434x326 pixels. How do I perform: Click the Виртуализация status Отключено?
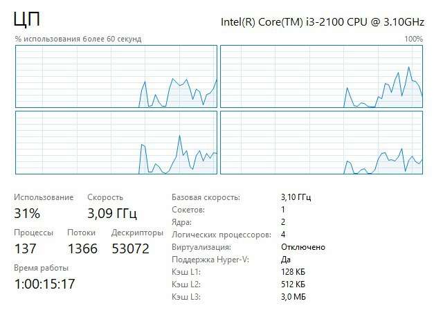(x=303, y=247)
